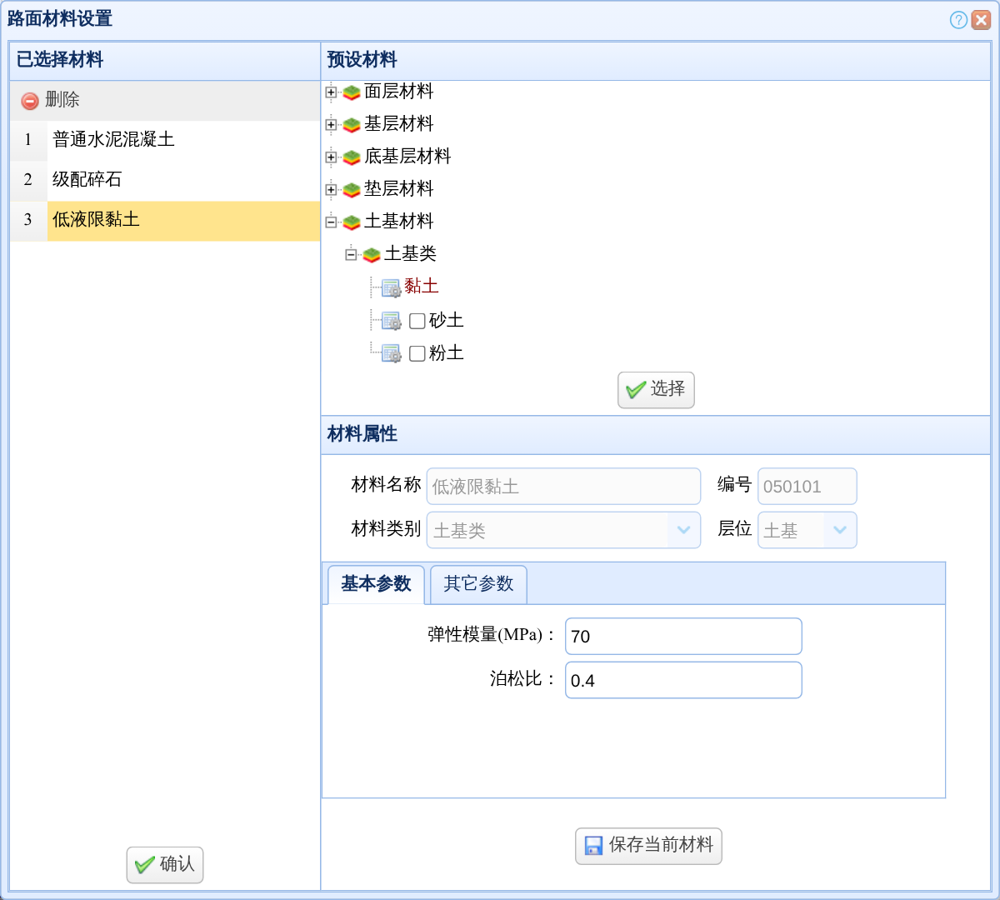1000x900 pixels.
Task: Click the 弹性模量(MPa) input field
Action: 683,637
